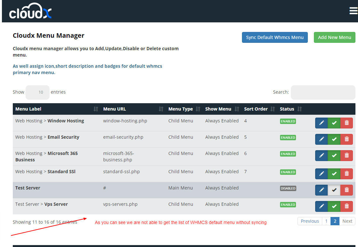Click the Cloudx logo
Screen dimensions: 358x247
(30, 12)
